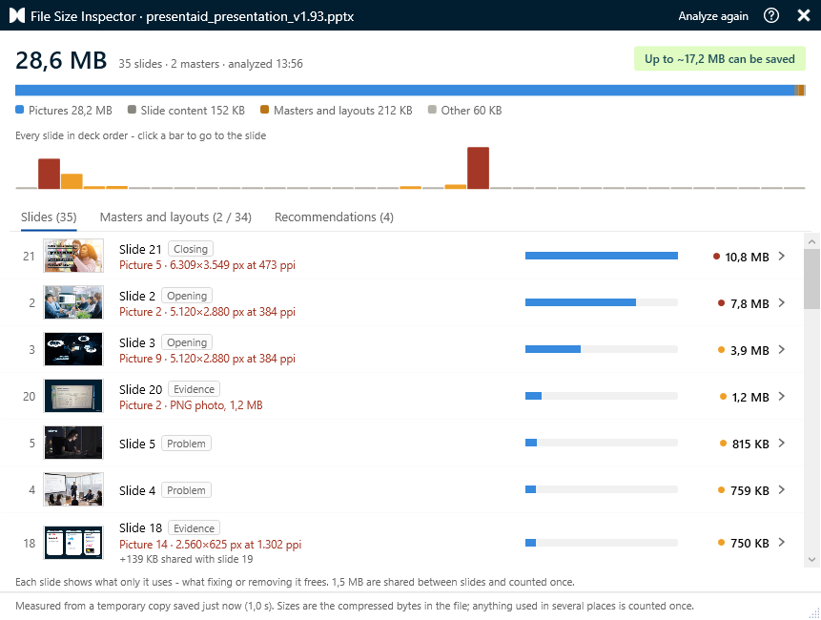Image resolution: width=821 pixels, height=620 pixels.
Task: Click Slide 2 thumbnail
Action: [x=73, y=302]
